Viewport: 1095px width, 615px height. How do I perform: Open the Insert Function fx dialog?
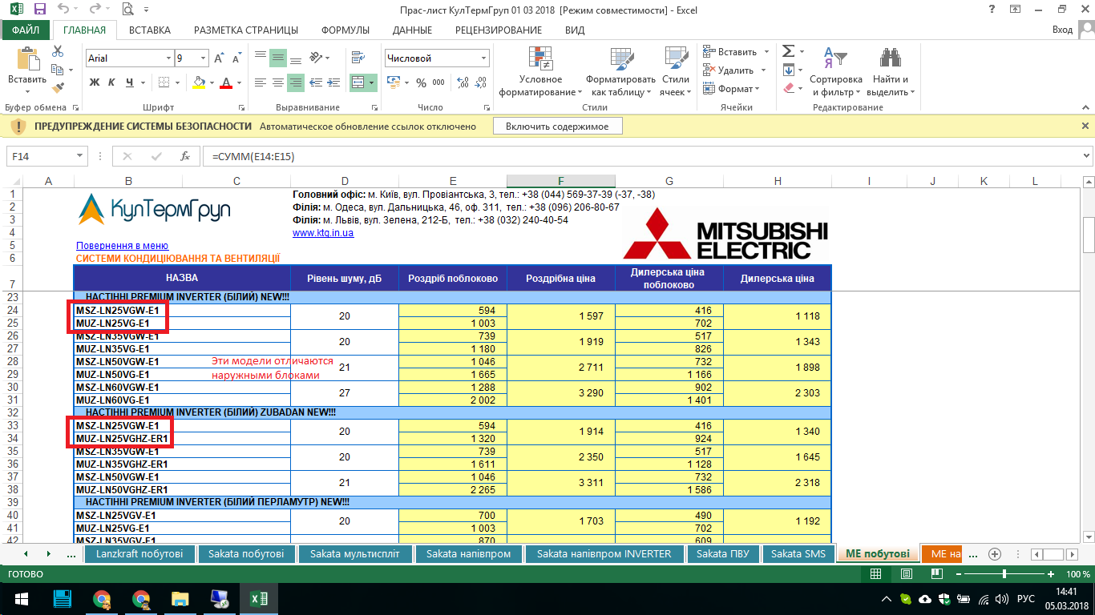coord(184,156)
